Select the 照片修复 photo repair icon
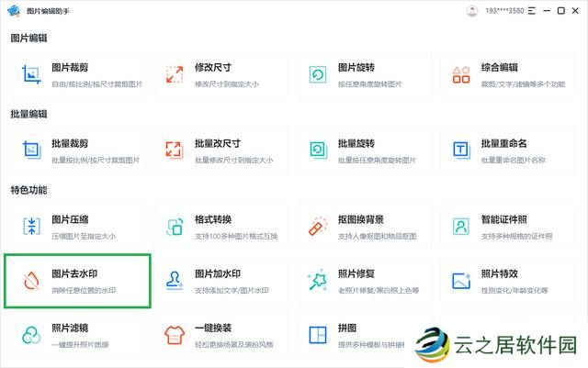The image size is (588, 368). (317, 280)
